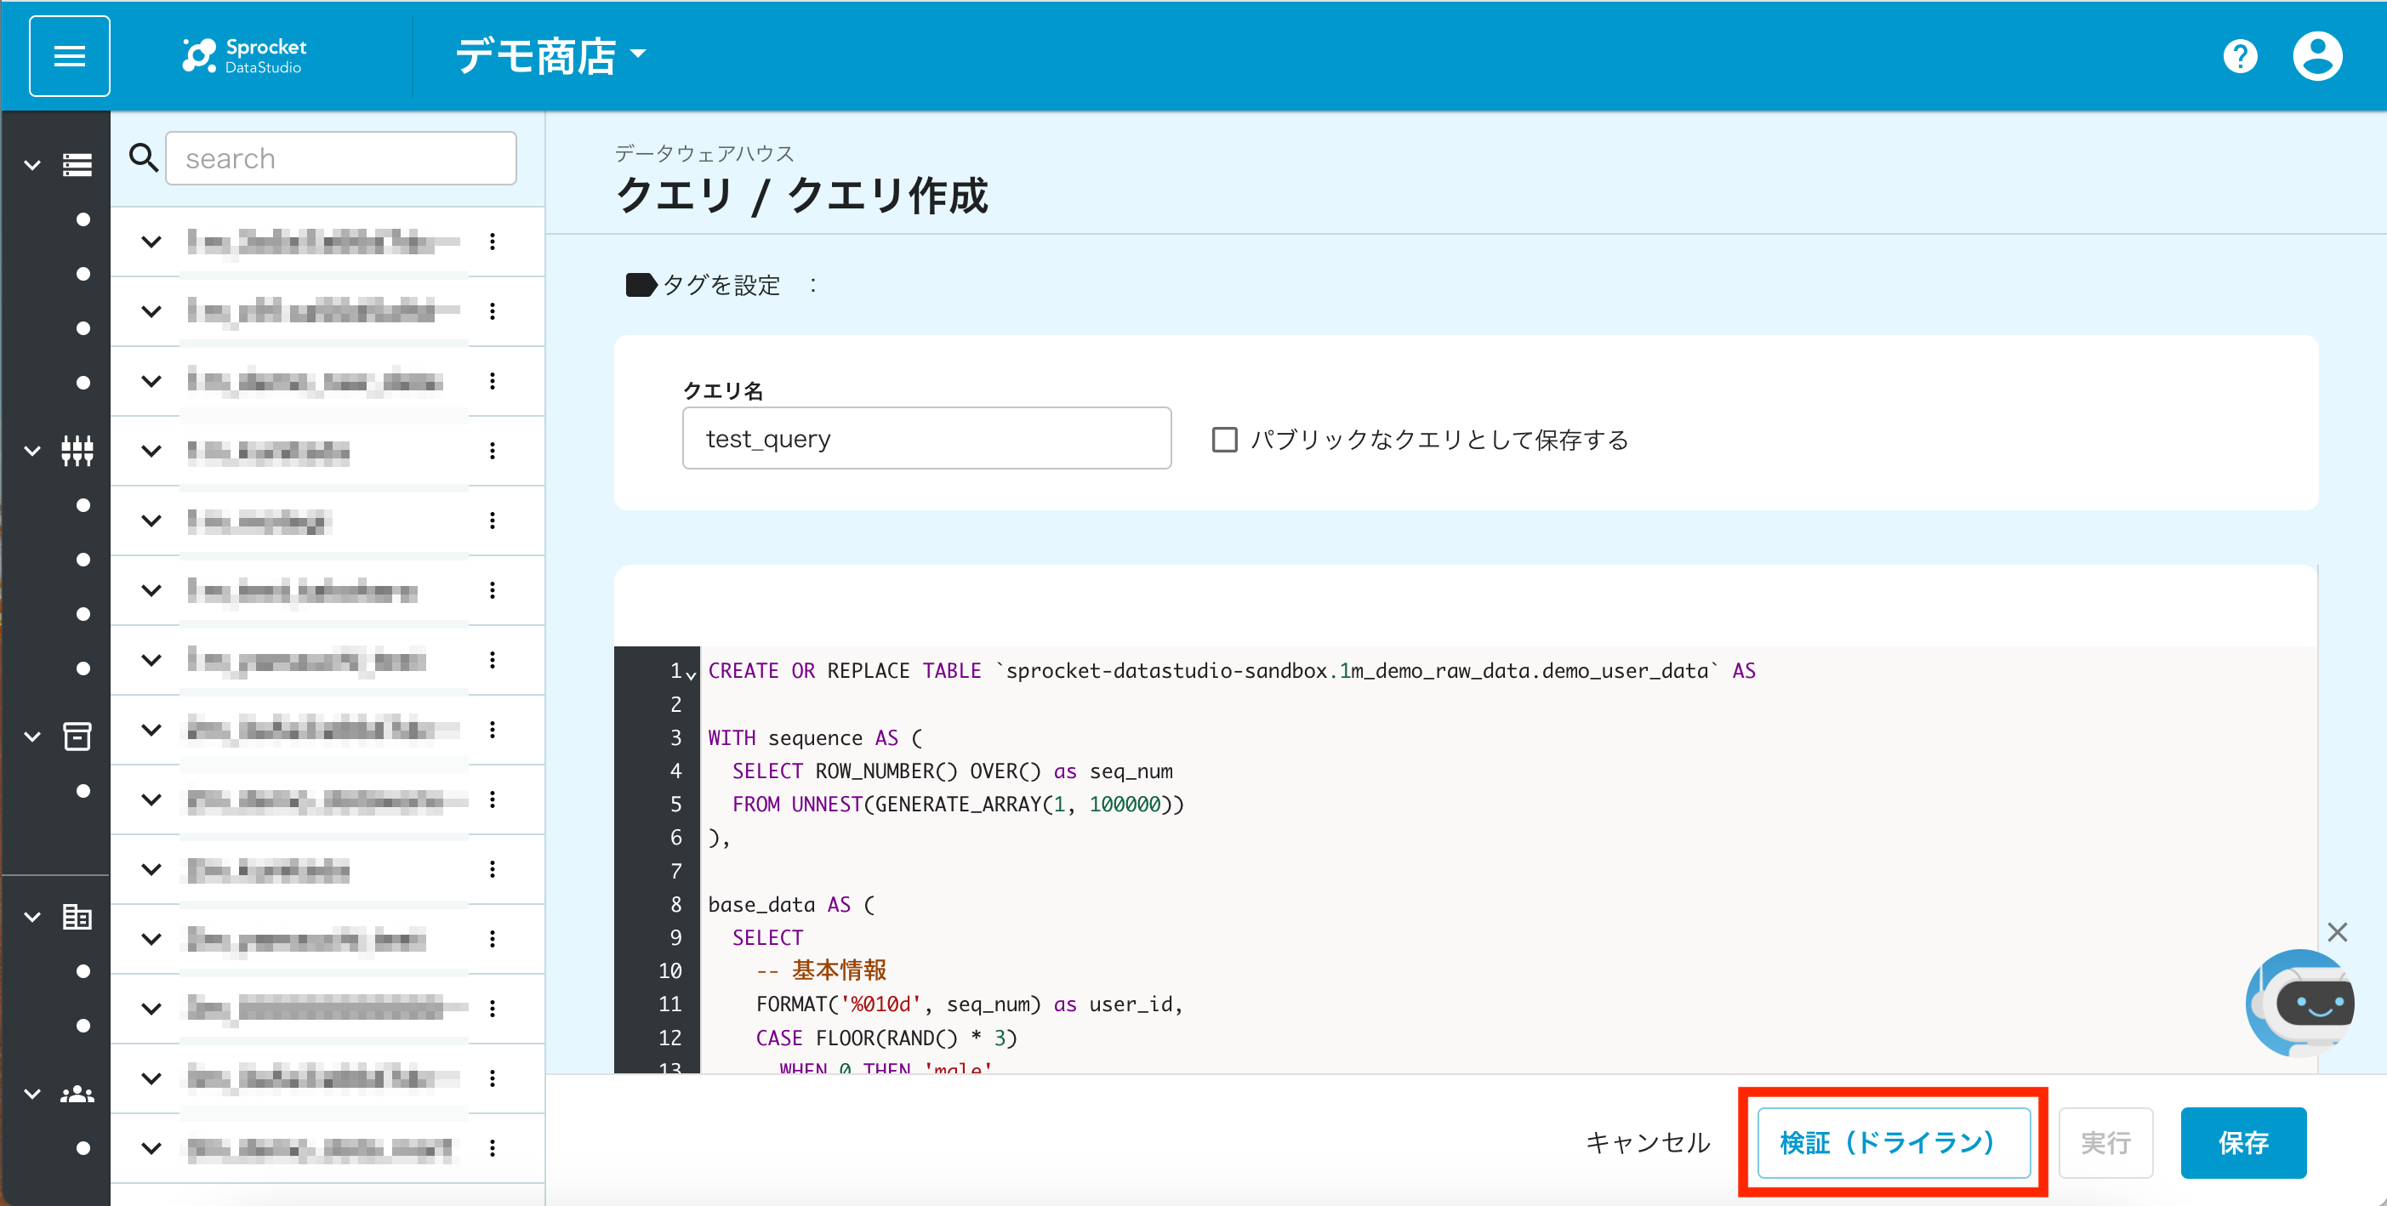Expand the last visible dataset row chevron
The height and width of the screenshot is (1206, 2387).
pos(151,1147)
